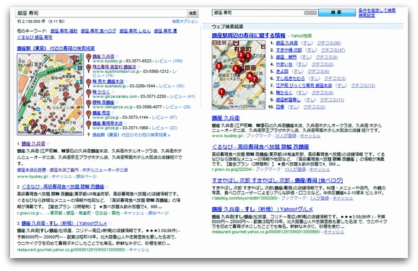Click pin D on the left map
The height and width of the screenshot is (271, 418).
(x=77, y=87)
